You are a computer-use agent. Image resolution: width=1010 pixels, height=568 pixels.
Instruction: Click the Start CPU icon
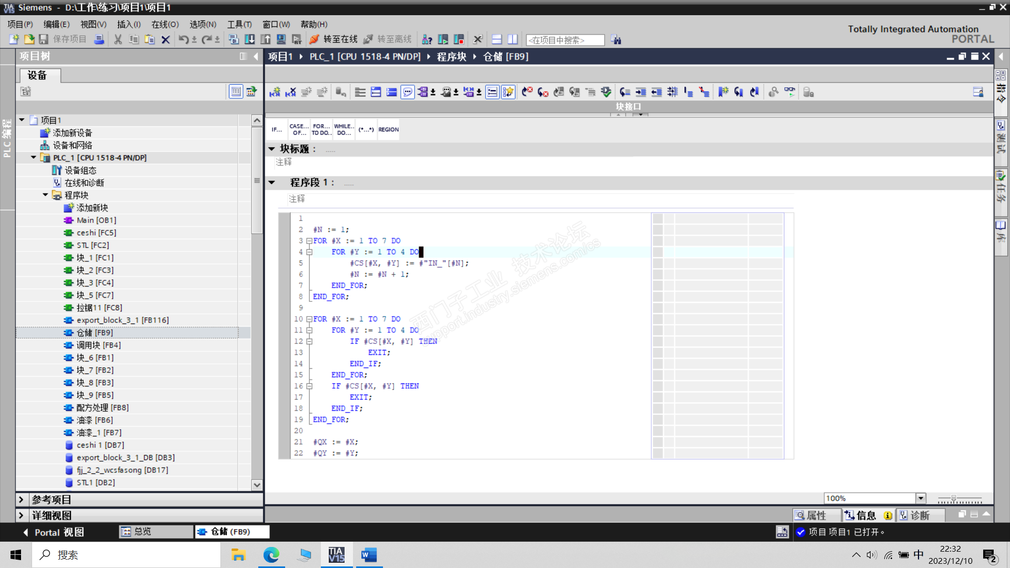tap(443, 39)
